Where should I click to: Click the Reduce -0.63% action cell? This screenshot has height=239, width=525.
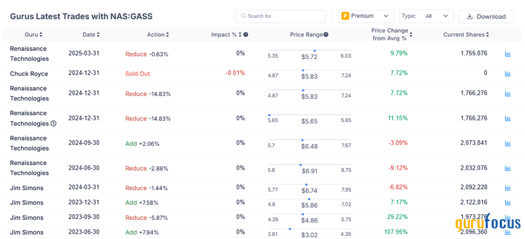tap(146, 54)
